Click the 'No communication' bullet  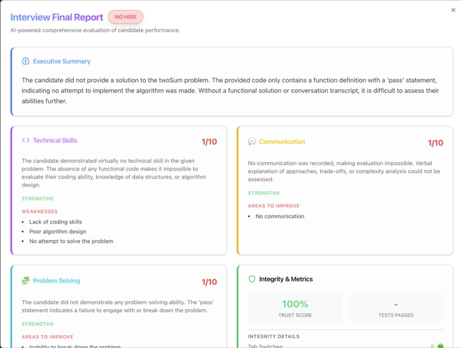(x=280, y=216)
